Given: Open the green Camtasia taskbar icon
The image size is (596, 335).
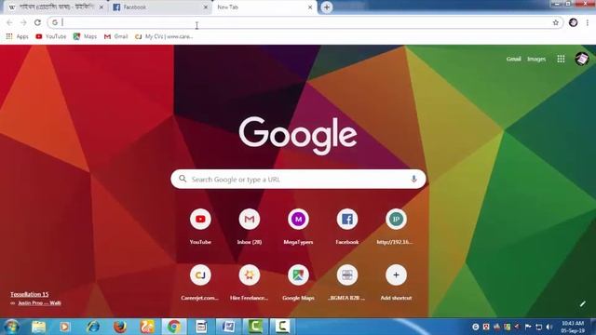Looking at the screenshot, I should [x=255, y=327].
